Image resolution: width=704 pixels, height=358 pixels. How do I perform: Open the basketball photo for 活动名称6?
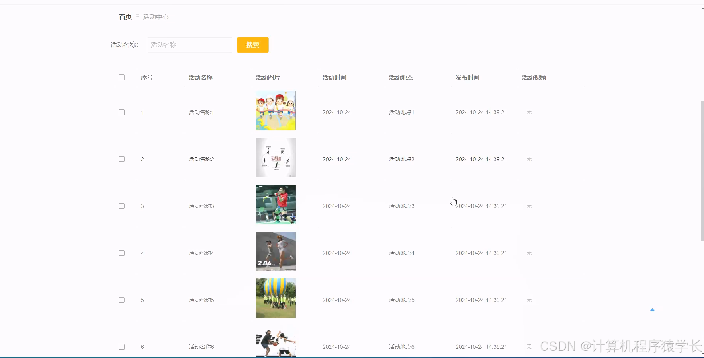coord(276,342)
